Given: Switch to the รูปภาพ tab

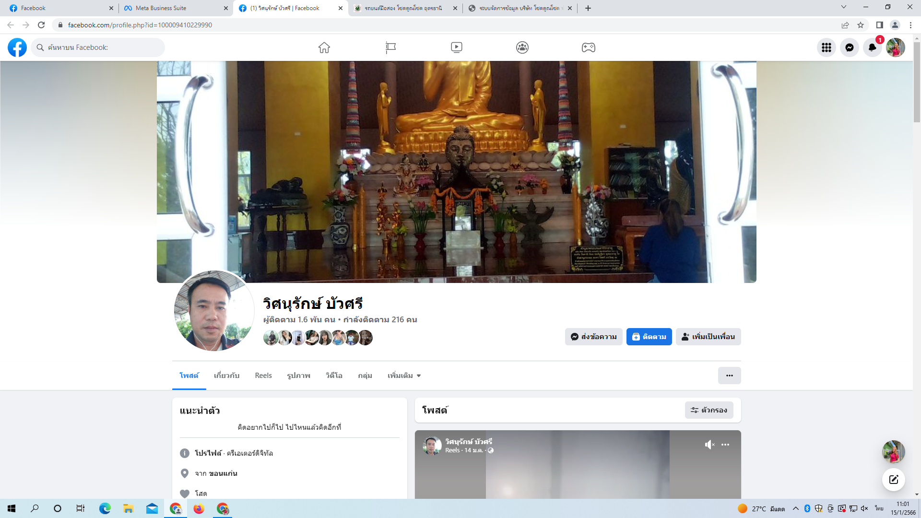Looking at the screenshot, I should coord(298,376).
